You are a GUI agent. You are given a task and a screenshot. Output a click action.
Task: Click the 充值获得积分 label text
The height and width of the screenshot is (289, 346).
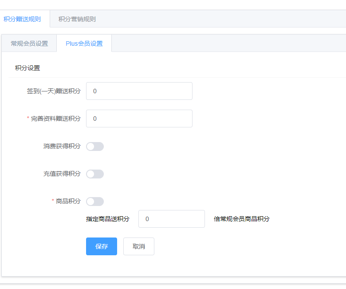(x=62, y=174)
